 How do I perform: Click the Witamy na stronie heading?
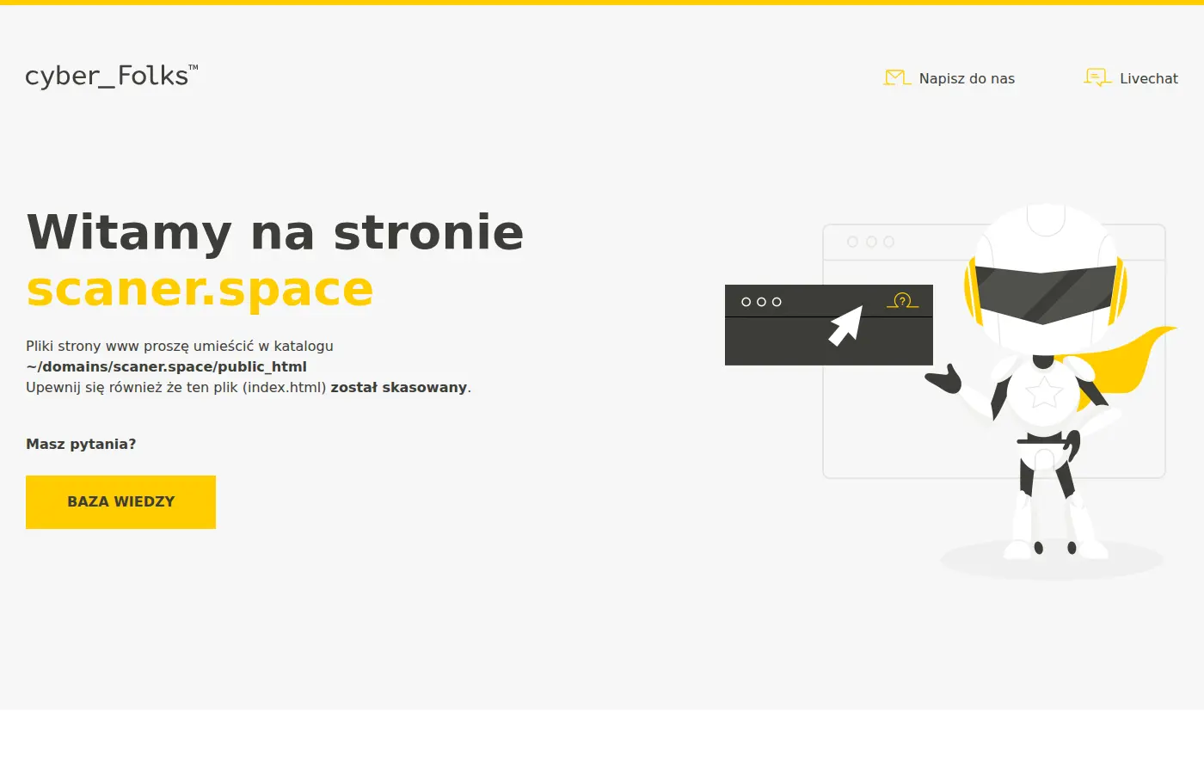[x=275, y=232]
